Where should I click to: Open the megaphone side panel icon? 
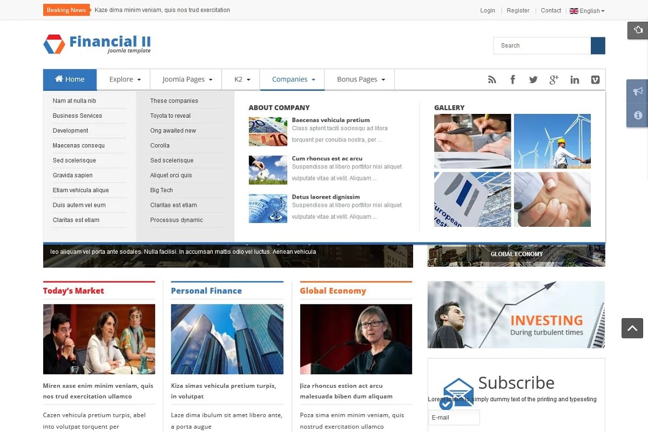click(x=638, y=91)
